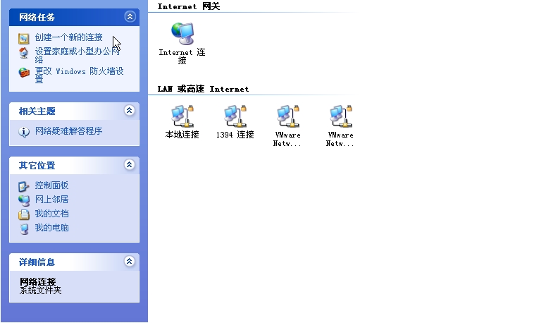Click the 控制面板 icon
558x323 pixels.
(24, 186)
